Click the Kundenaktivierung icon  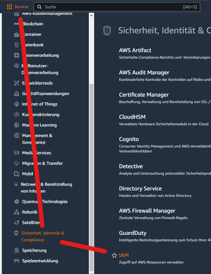click(17, 114)
